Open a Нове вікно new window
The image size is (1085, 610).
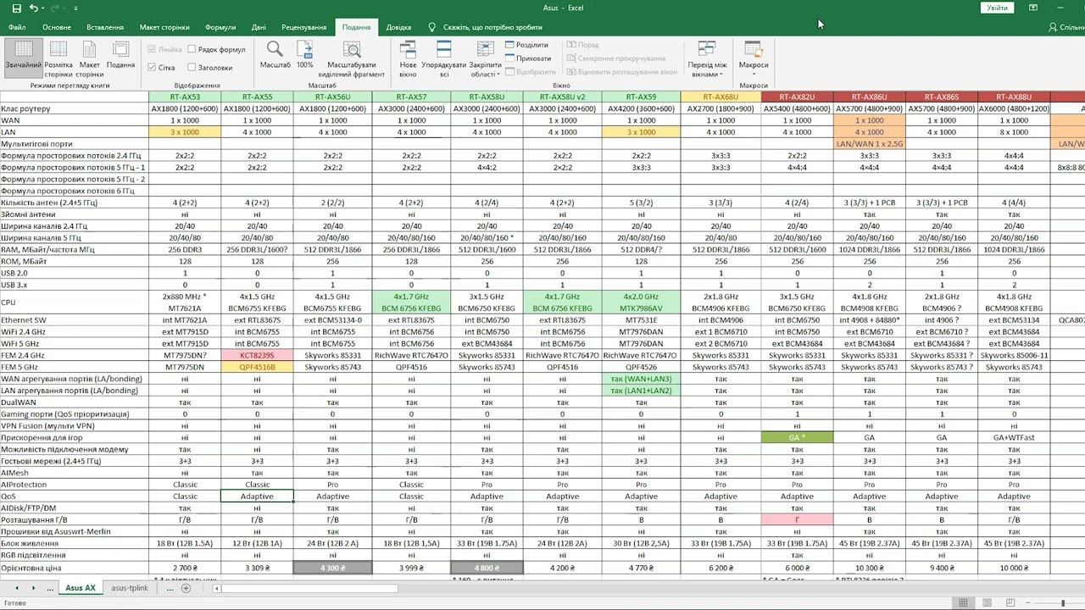click(x=408, y=58)
